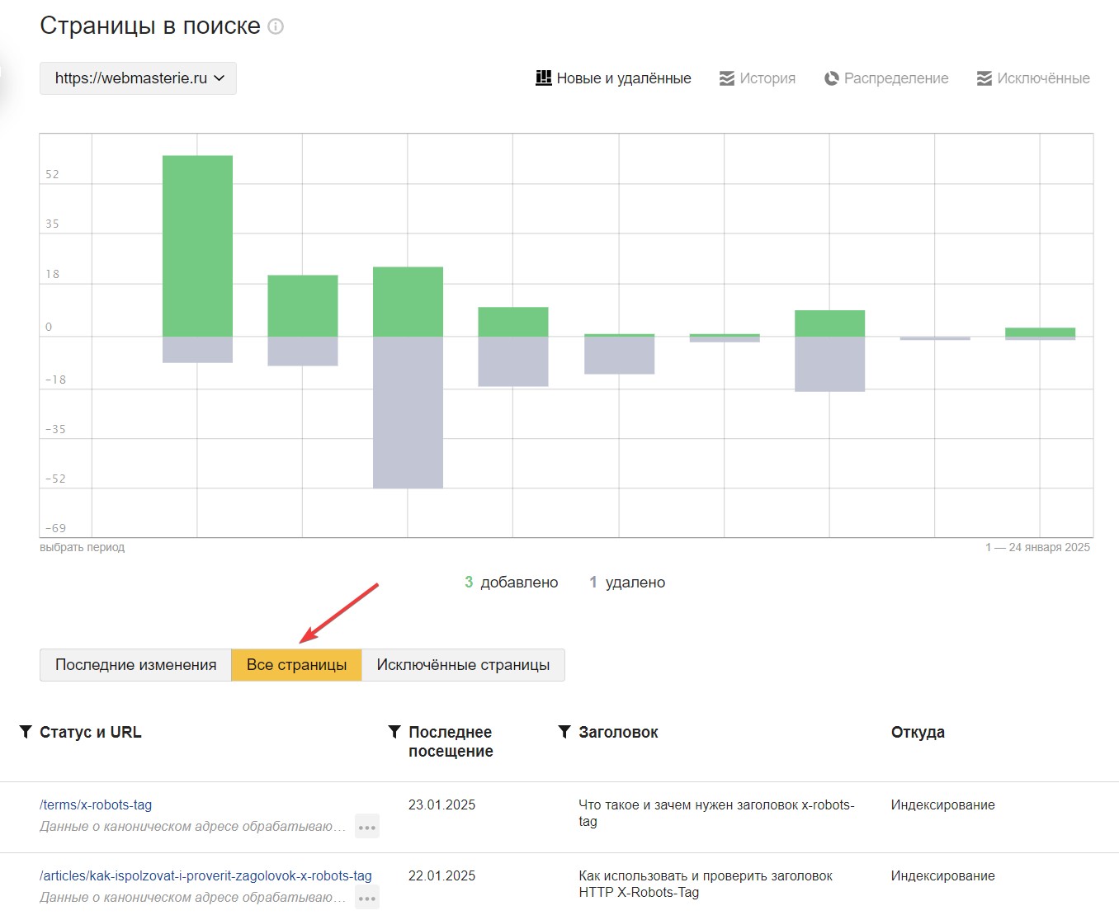
Task: Switch to the Исключённые страницы tab
Action: (x=463, y=665)
